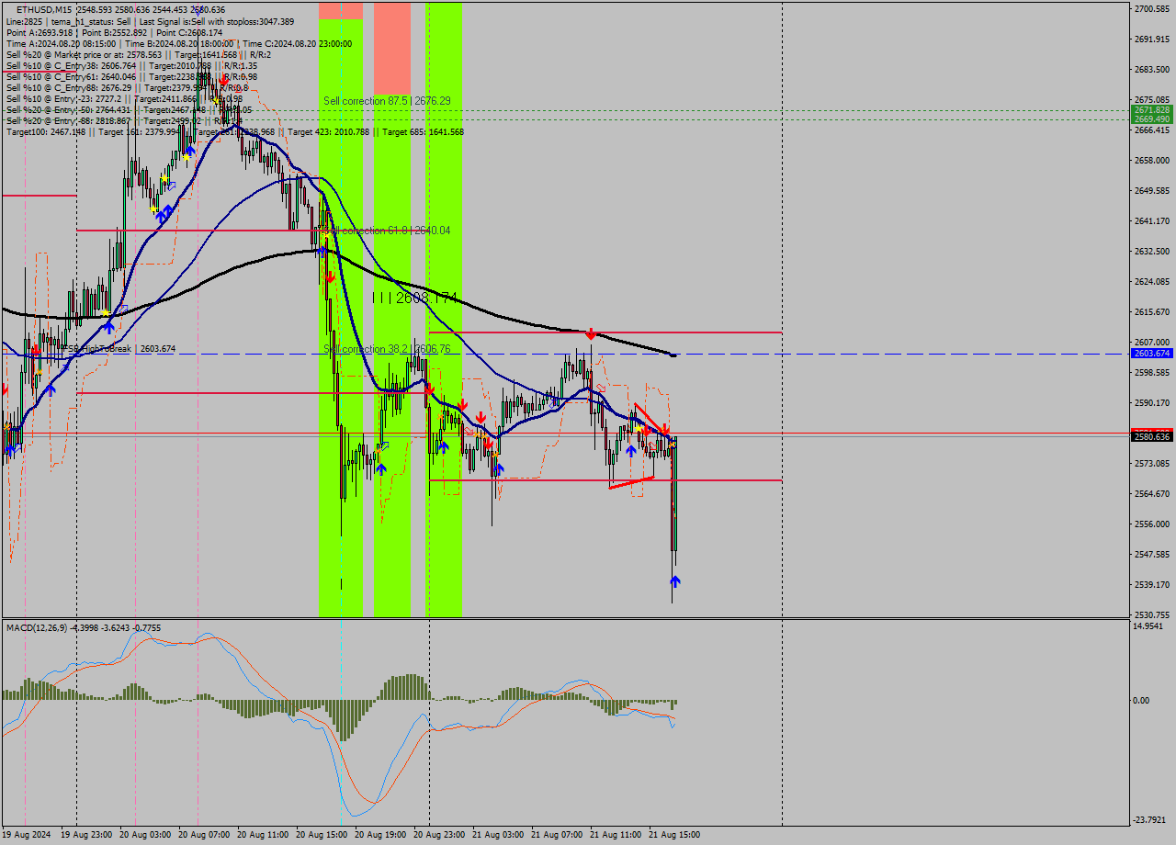Click the '2608.174' chart annotation
The image size is (1176, 845).
415,297
